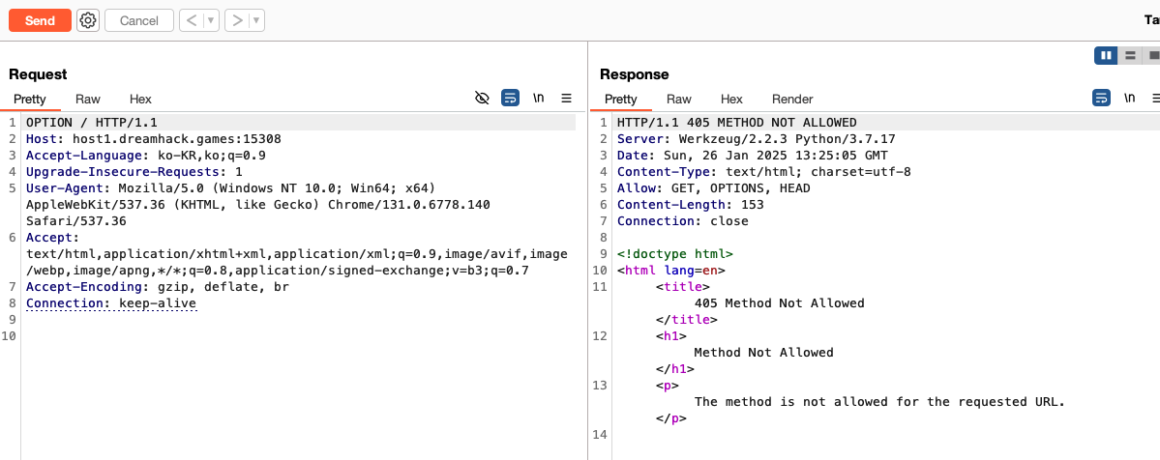The width and height of the screenshot is (1160, 460).
Task: Click the OPTION / HTTP/1.1 request line
Action: click(x=92, y=123)
